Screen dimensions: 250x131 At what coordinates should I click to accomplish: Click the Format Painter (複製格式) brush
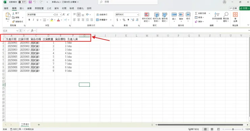point(14,22)
